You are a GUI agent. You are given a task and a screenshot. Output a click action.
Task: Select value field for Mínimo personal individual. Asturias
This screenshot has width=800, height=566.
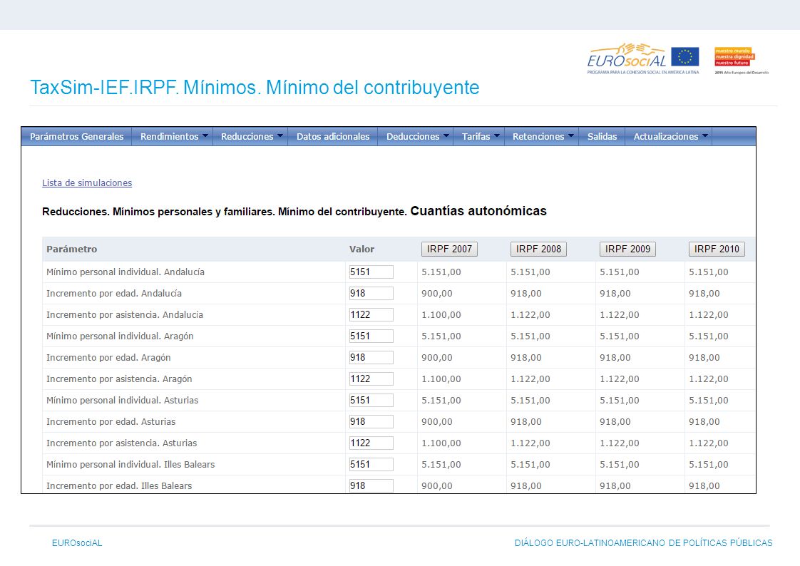point(371,401)
